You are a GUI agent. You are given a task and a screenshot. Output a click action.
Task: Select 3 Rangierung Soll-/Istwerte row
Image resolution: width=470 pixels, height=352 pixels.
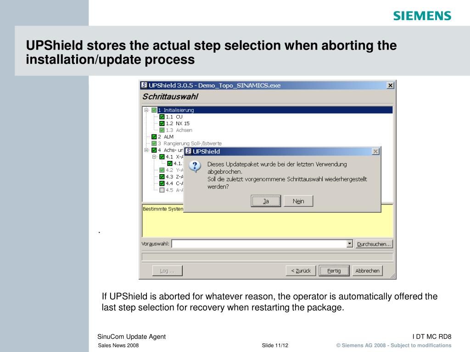(190, 143)
